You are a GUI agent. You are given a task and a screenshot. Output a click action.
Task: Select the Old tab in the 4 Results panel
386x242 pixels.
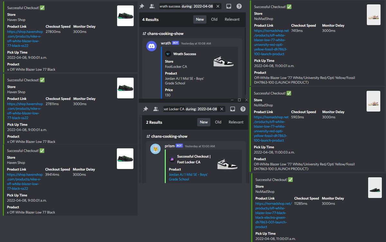pos(214,19)
